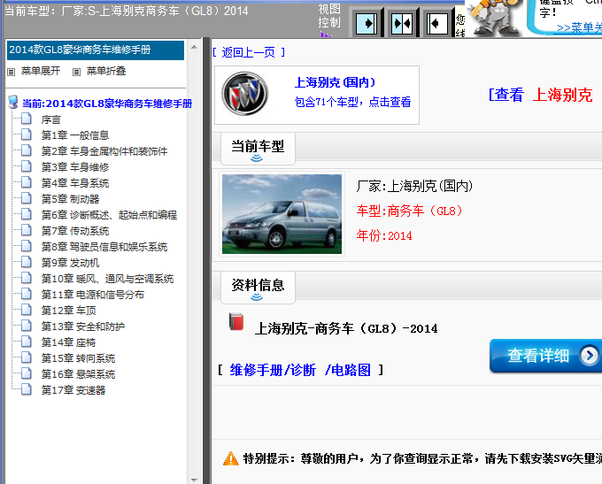Click the mechanic mascot cartoon image
This screenshot has height=484, width=602.
[x=494, y=18]
